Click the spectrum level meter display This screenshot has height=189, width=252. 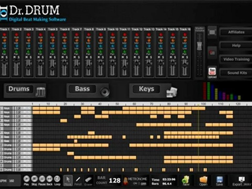[x=222, y=91]
